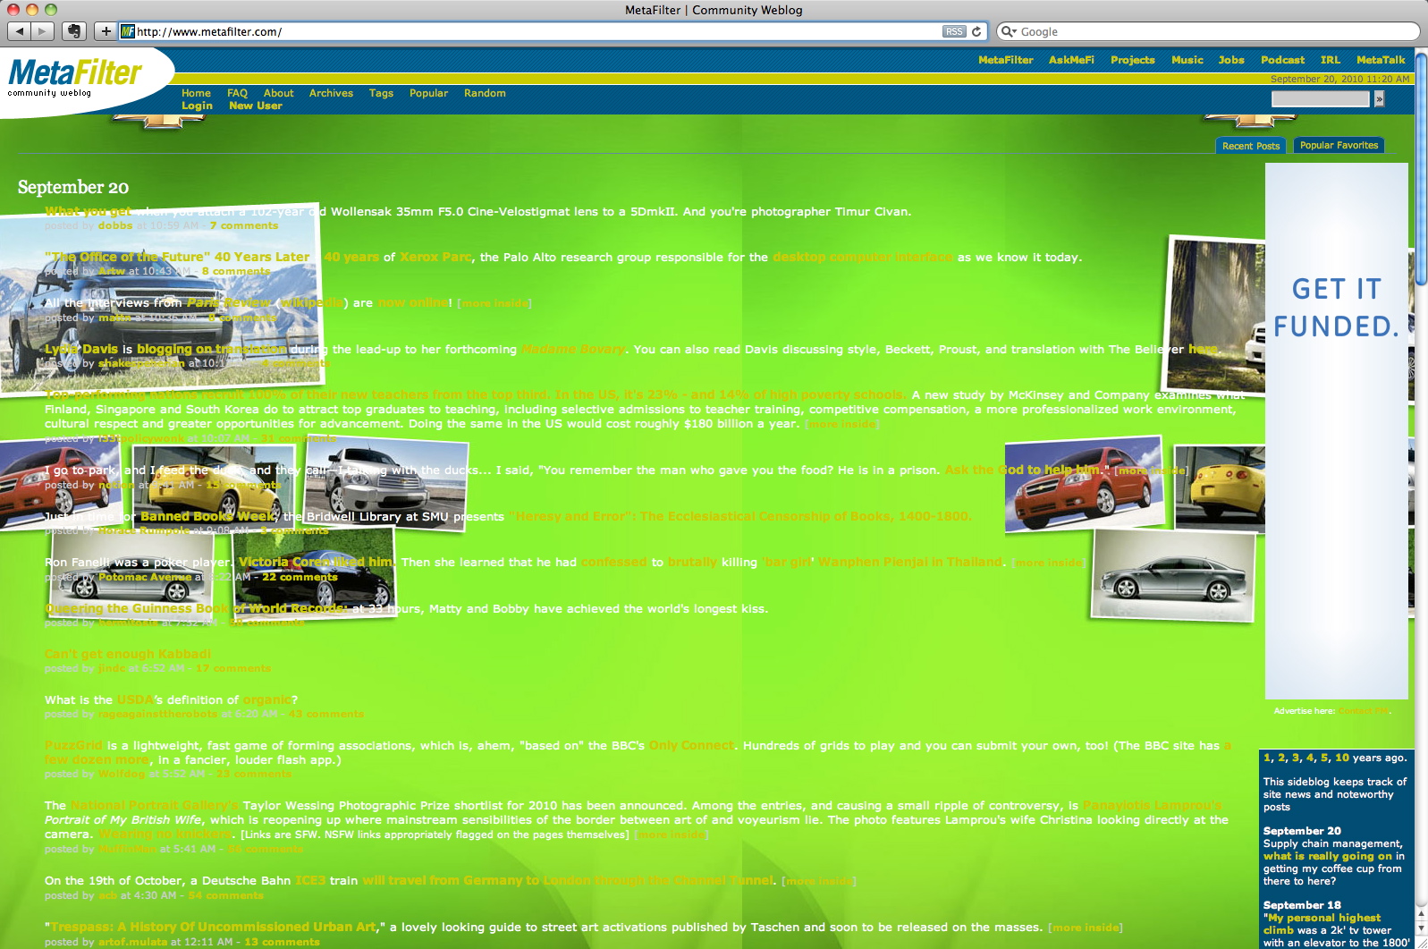Click the Evernote elephant toolbar icon
The height and width of the screenshot is (949, 1428).
(74, 31)
